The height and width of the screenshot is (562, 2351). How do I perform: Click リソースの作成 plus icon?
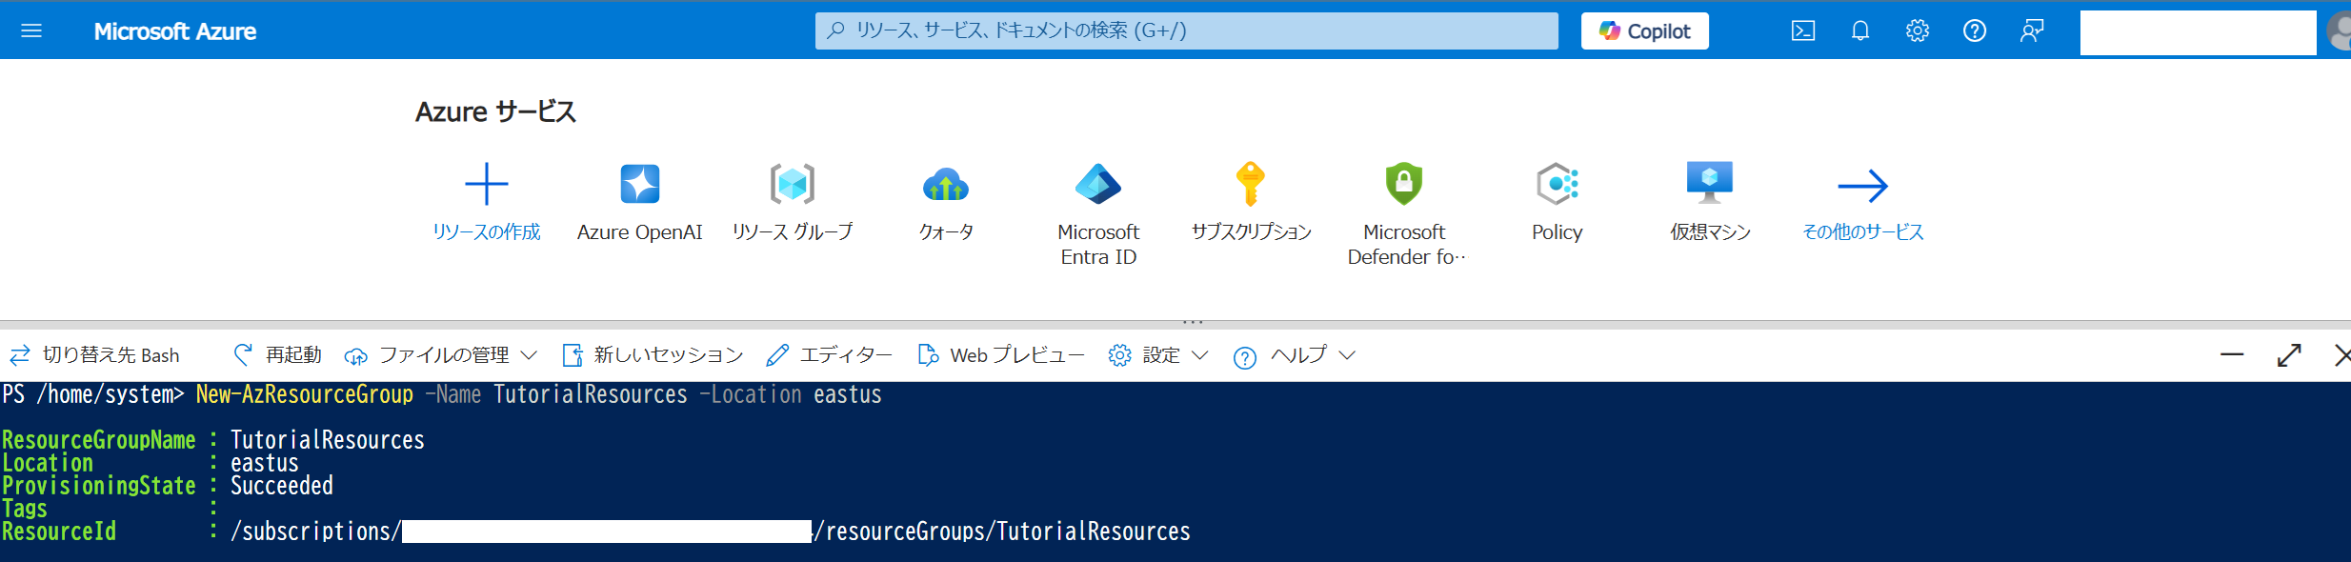point(486,184)
